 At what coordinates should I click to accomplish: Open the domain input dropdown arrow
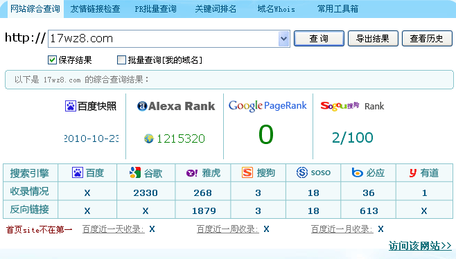[284, 39]
